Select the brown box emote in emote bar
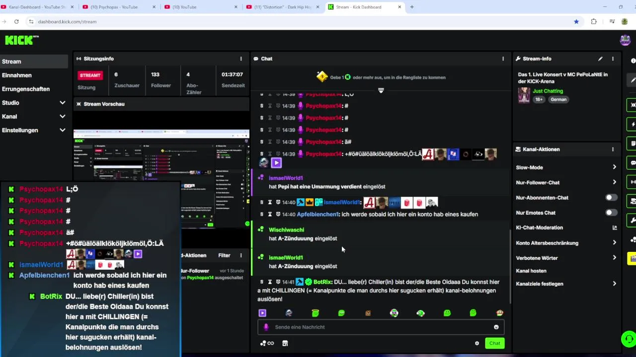The width and height of the screenshot is (636, 357). pyautogui.click(x=368, y=313)
